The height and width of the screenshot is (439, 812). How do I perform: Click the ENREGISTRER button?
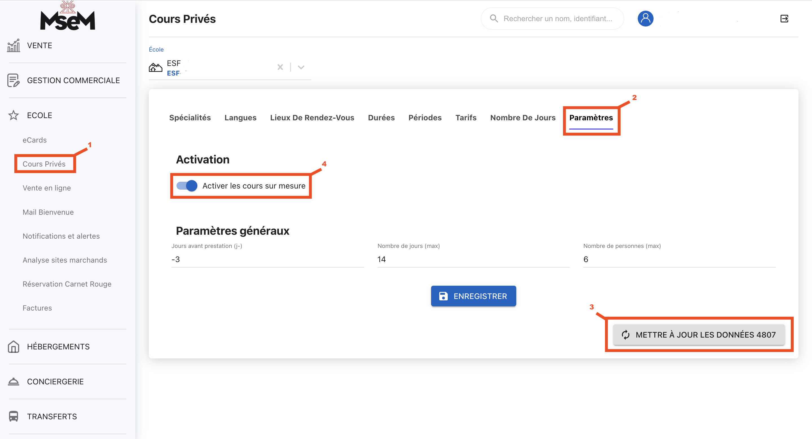[473, 296]
